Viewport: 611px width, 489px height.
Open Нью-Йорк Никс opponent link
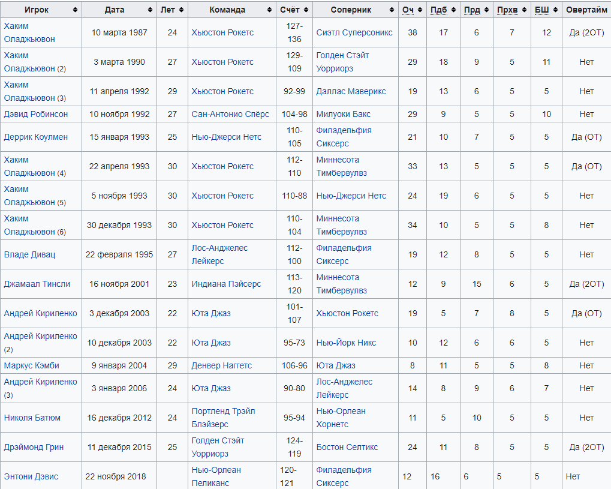point(346,343)
